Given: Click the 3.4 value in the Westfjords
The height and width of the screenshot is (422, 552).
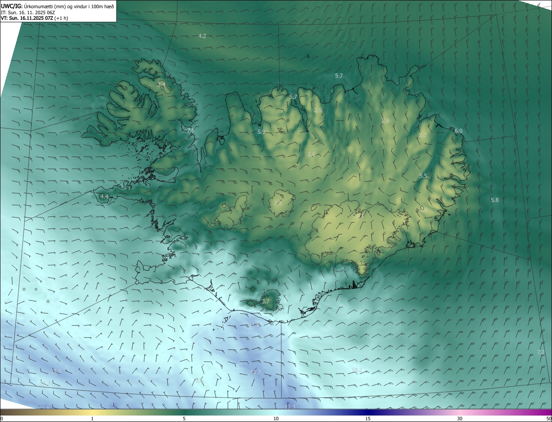Looking at the screenshot, I should point(161,84).
